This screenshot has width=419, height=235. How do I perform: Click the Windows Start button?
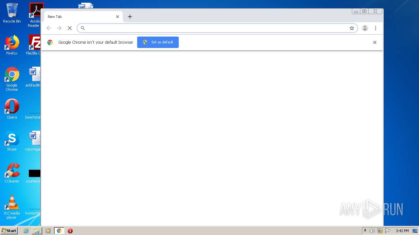9,231
